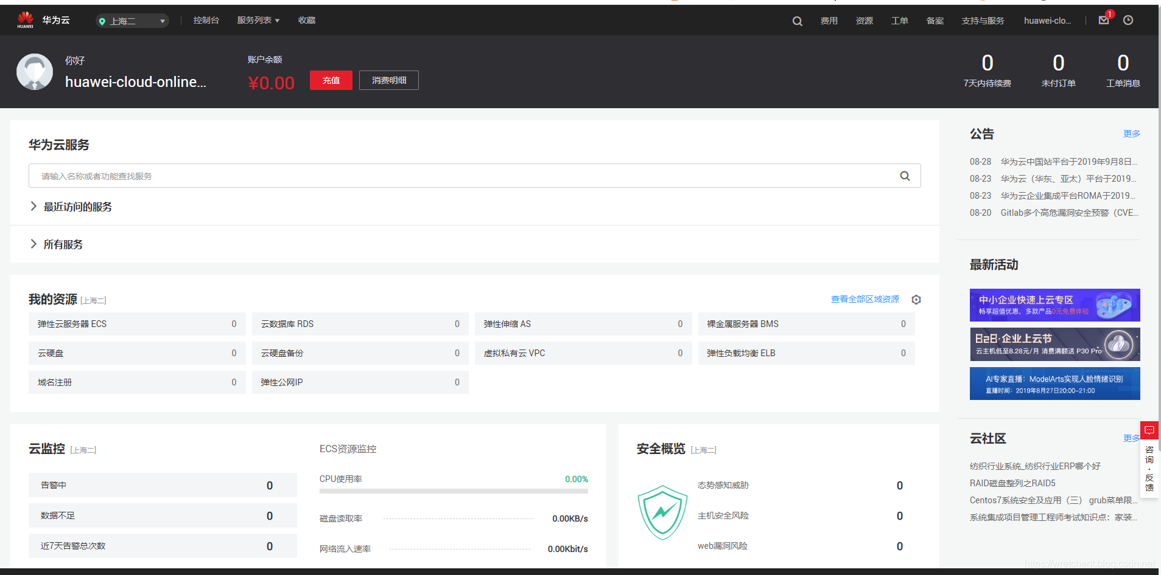Viewport: 1161px width, 575px height.
Task: Expand 所有服务 section
Action: (57, 244)
